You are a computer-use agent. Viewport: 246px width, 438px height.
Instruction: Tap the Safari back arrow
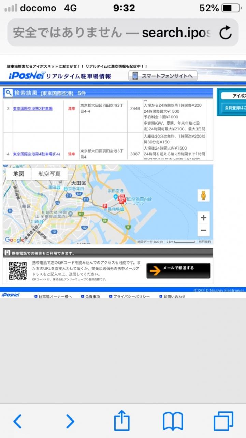[x=17, y=421]
